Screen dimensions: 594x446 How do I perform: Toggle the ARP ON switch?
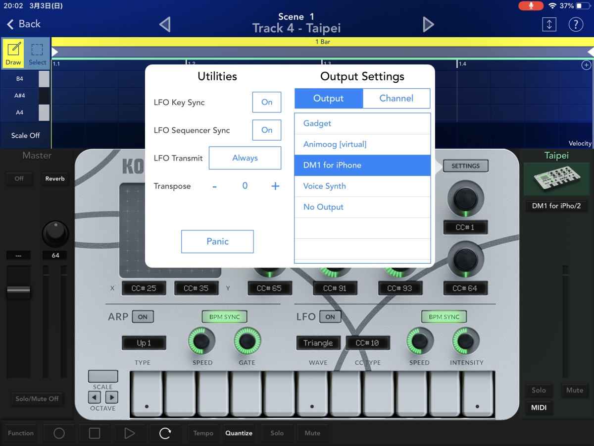point(143,317)
